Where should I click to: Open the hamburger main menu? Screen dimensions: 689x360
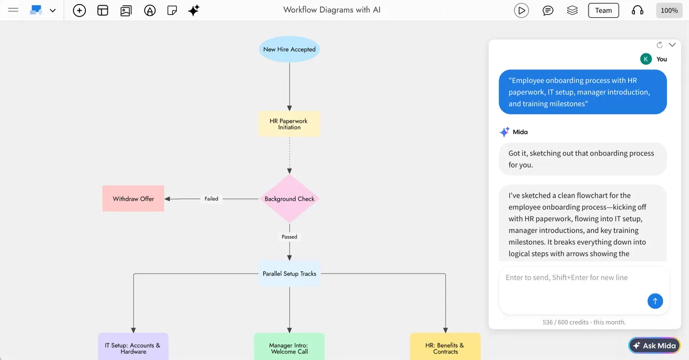tap(14, 10)
